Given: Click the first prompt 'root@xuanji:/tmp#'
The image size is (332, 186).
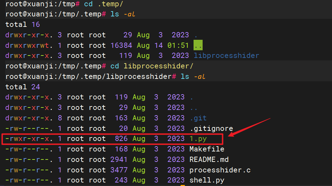Looking at the screenshot, I should [x=42, y=4].
